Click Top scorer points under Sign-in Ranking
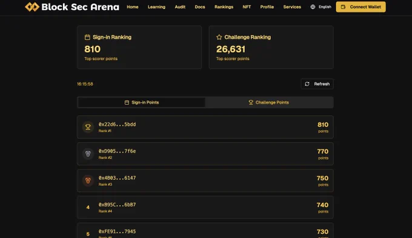Screen dimensions: 412x238 (x=101, y=59)
